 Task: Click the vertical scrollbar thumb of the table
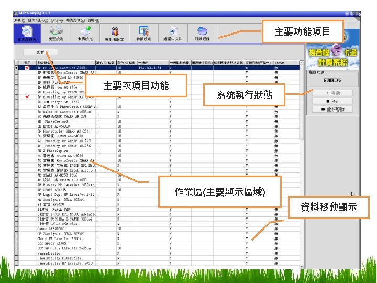pyautogui.click(x=302, y=103)
